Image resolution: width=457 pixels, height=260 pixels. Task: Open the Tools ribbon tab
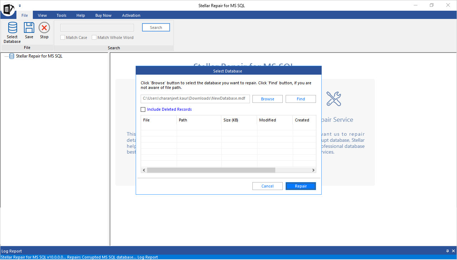point(61,15)
